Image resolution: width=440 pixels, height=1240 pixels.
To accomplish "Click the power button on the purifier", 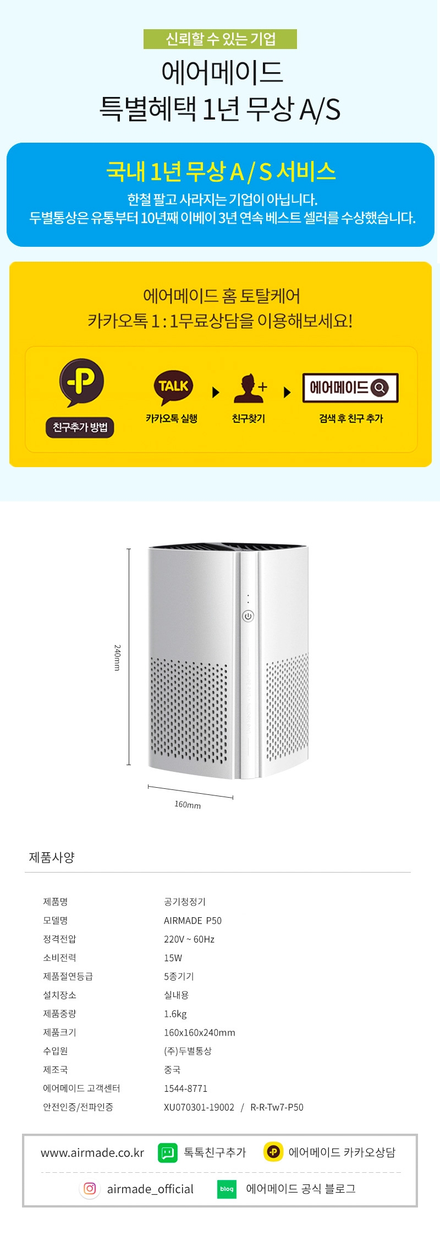I will pos(248,616).
